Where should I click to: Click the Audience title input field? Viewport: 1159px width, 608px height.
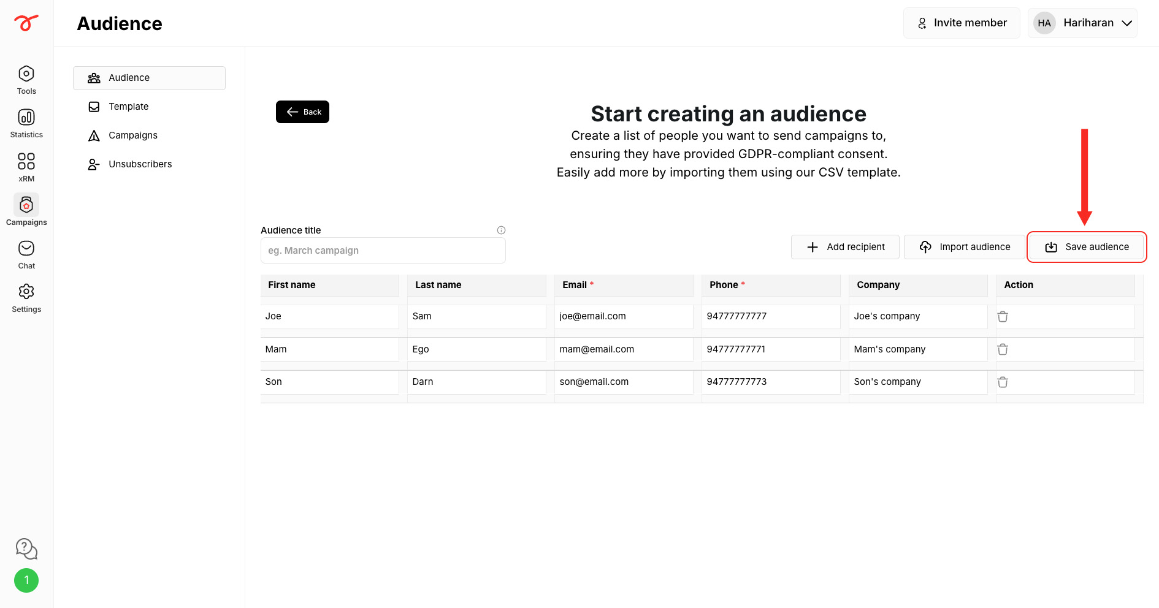click(x=383, y=251)
